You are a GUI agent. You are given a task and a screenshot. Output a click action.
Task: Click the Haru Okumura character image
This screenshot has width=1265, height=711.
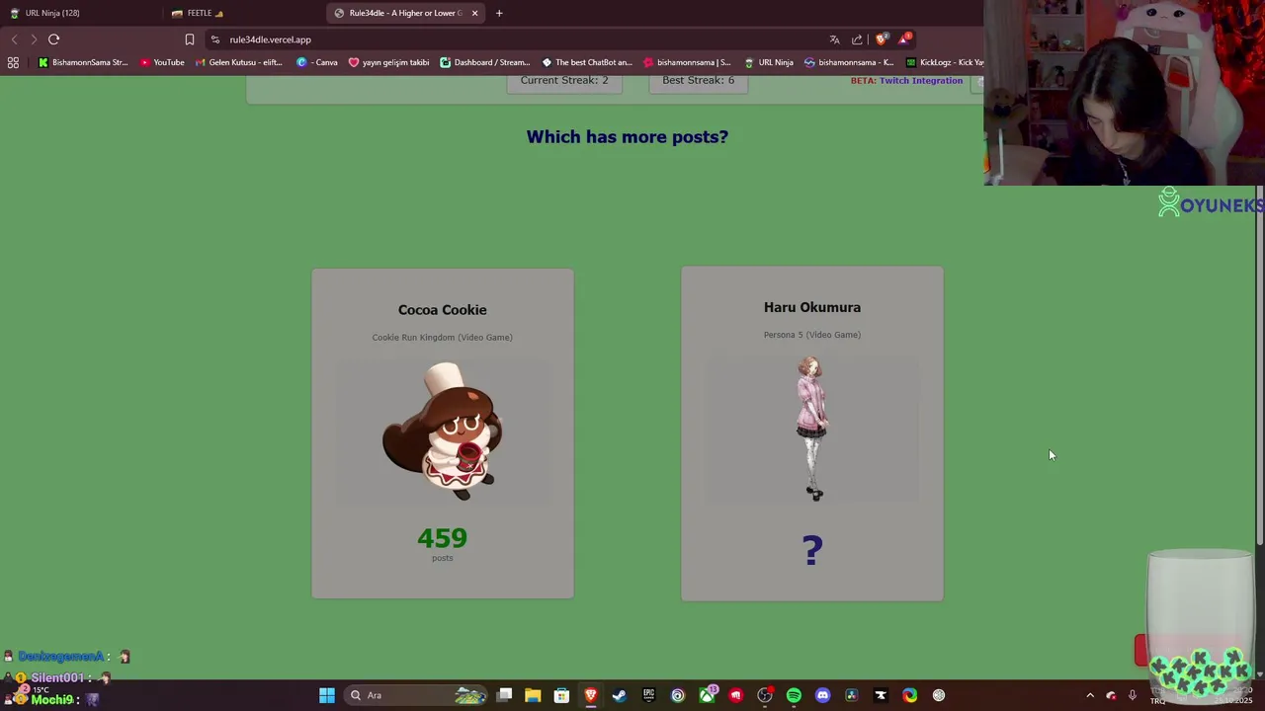coord(811,429)
